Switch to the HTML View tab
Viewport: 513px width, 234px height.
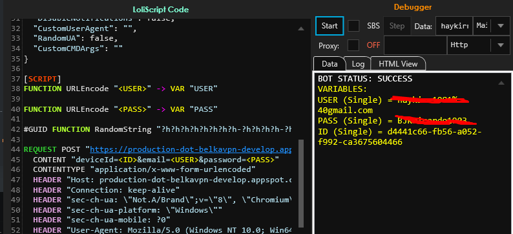(x=398, y=64)
